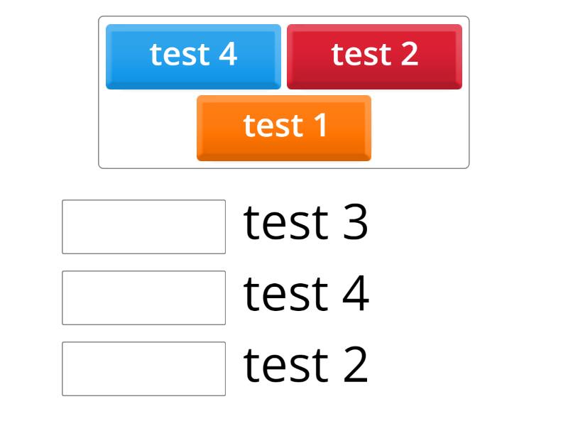Click the empty box beside test 2 label

pos(144,368)
